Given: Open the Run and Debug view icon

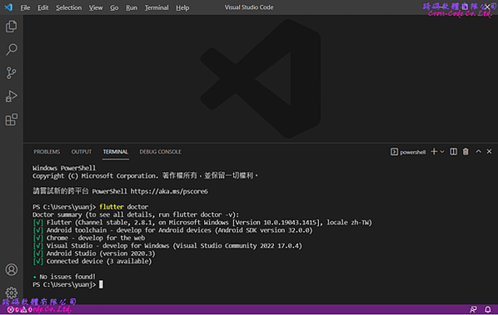Looking at the screenshot, I should pos(12,96).
